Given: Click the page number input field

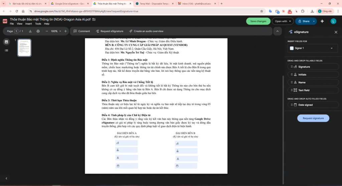Looking at the screenshot, I should [x=16, y=31].
